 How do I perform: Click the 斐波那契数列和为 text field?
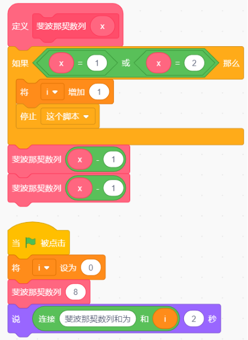point(98,319)
